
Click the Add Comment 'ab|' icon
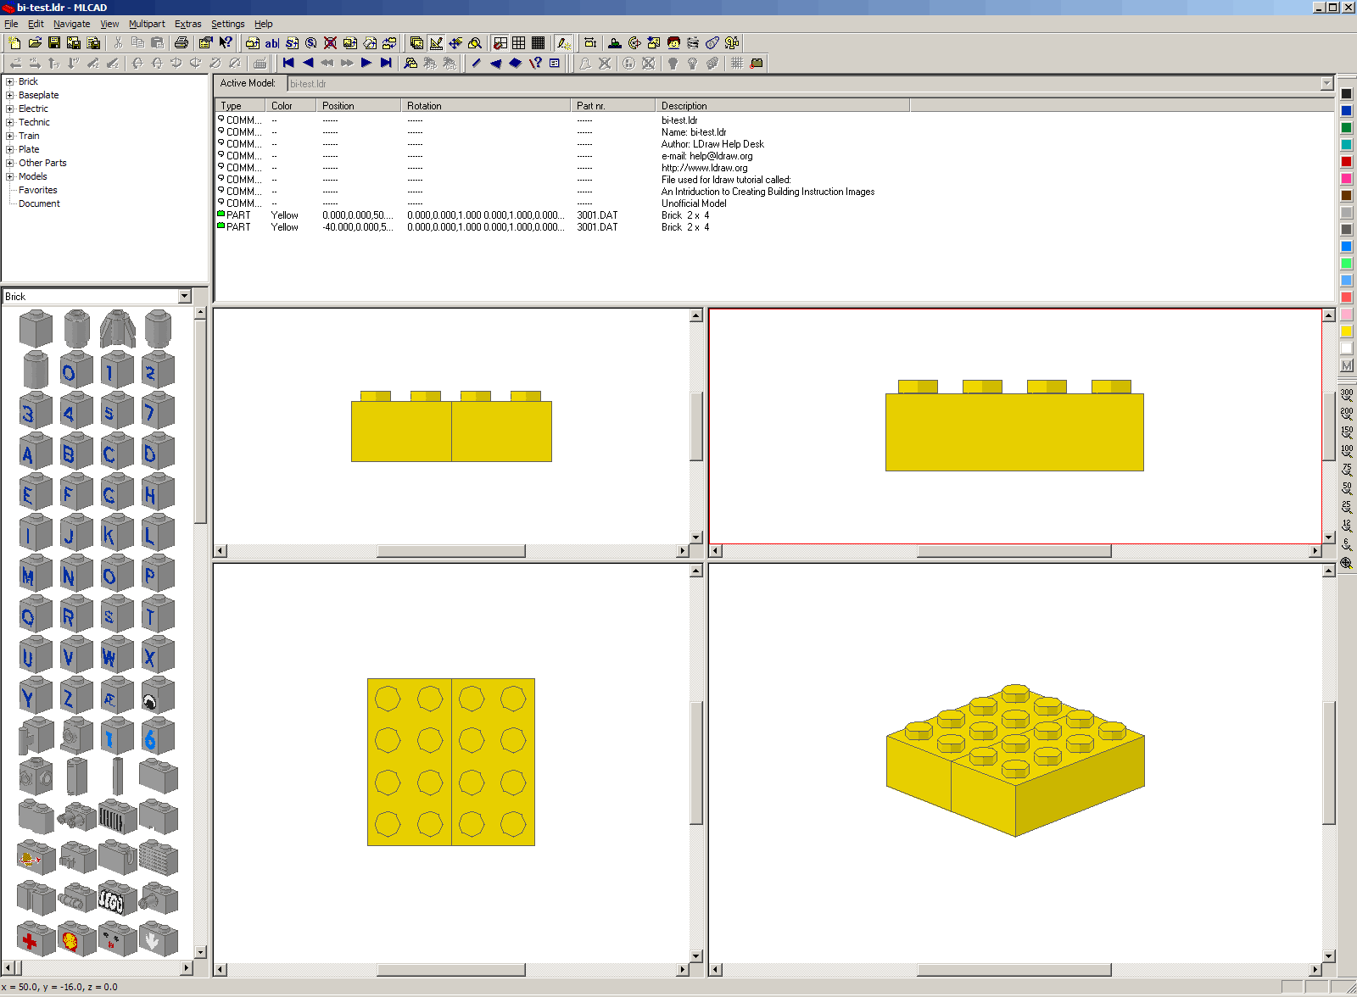[x=271, y=42]
